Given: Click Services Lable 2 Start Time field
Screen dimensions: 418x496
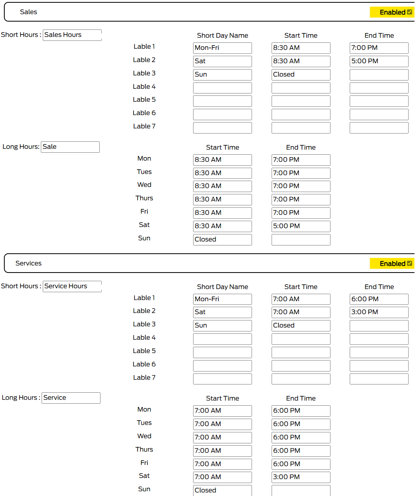Looking at the screenshot, I should point(301,312).
